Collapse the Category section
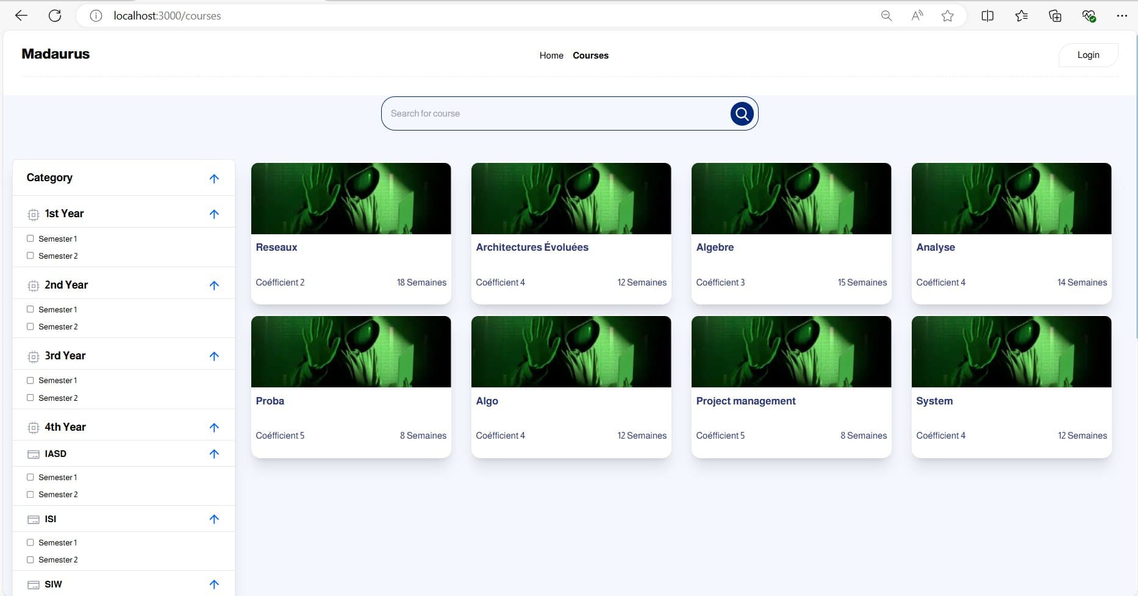The image size is (1138, 596). coord(214,178)
